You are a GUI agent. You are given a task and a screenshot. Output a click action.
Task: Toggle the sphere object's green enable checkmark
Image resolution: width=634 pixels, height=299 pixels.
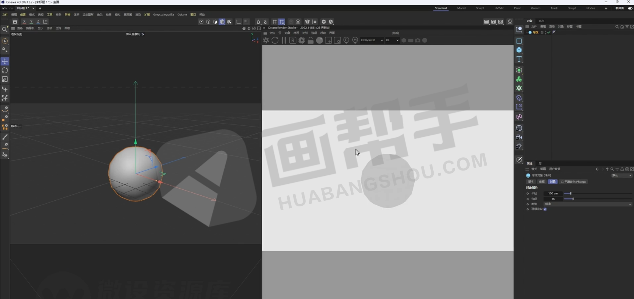click(549, 33)
